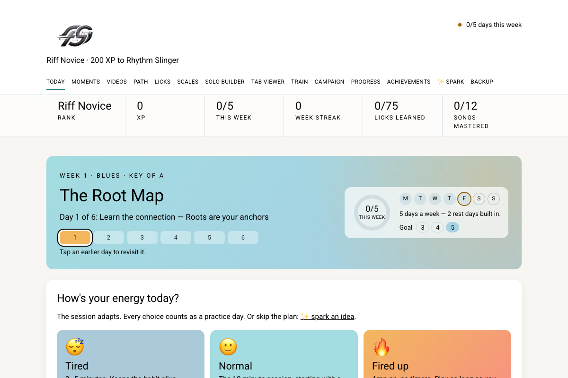Choose the Normal smiley energy card
This screenshot has height=378, width=568.
click(x=284, y=354)
